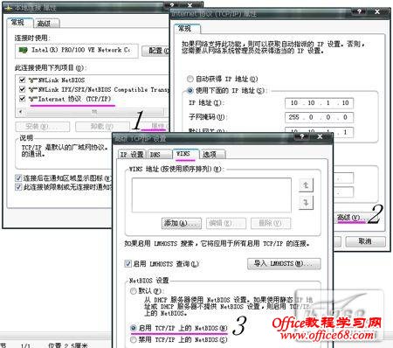
Task: Select 常规 tab in 本地连接 properties window
Action: [x=20, y=23]
